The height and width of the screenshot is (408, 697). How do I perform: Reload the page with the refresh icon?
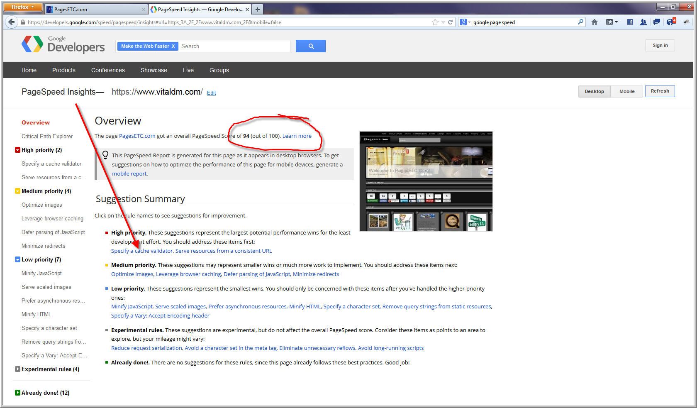pyautogui.click(x=450, y=22)
